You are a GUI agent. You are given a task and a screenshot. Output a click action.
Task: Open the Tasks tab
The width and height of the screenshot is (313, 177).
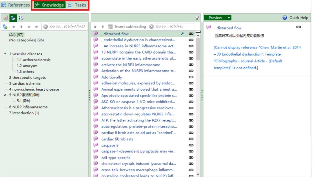point(77,5)
